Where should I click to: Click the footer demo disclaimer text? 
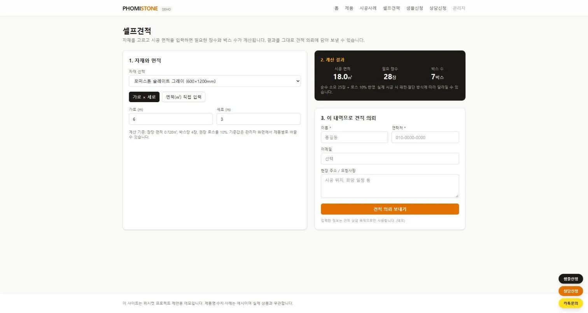pyautogui.click(x=208, y=303)
